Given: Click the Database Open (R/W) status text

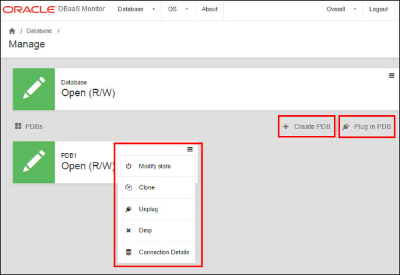Looking at the screenshot, I should coord(88,93).
